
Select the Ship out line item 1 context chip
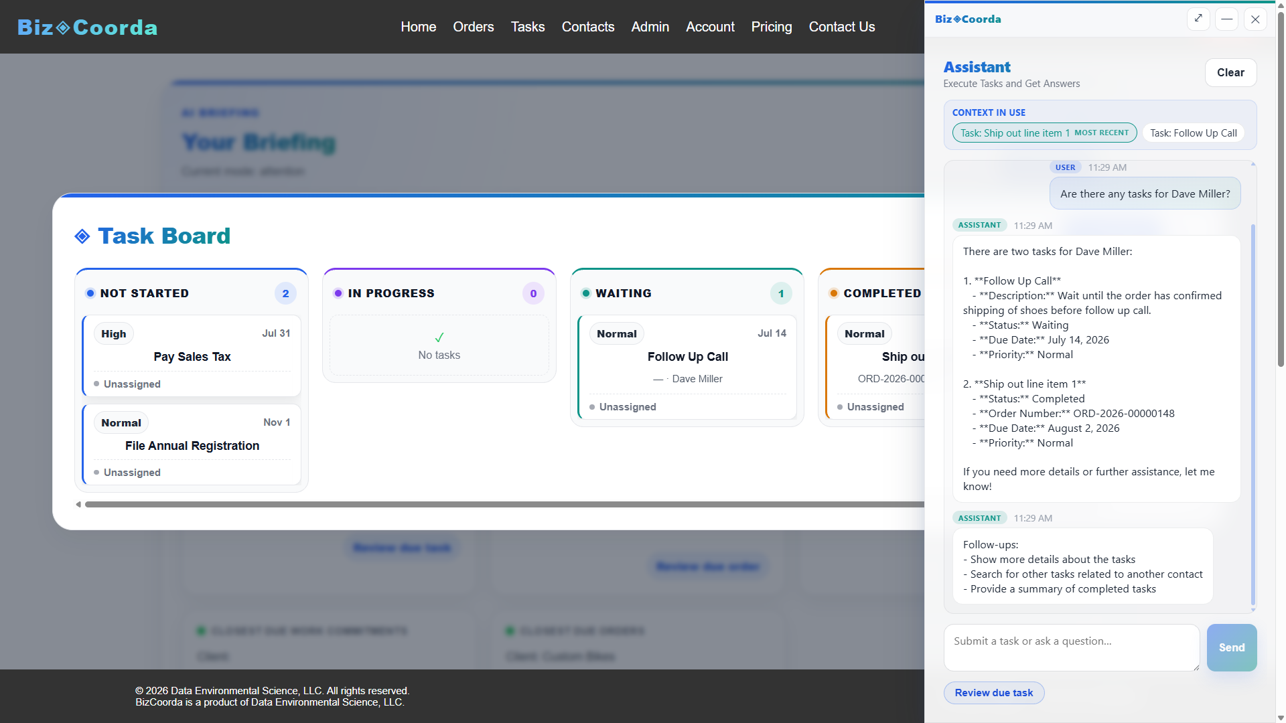tap(1044, 133)
